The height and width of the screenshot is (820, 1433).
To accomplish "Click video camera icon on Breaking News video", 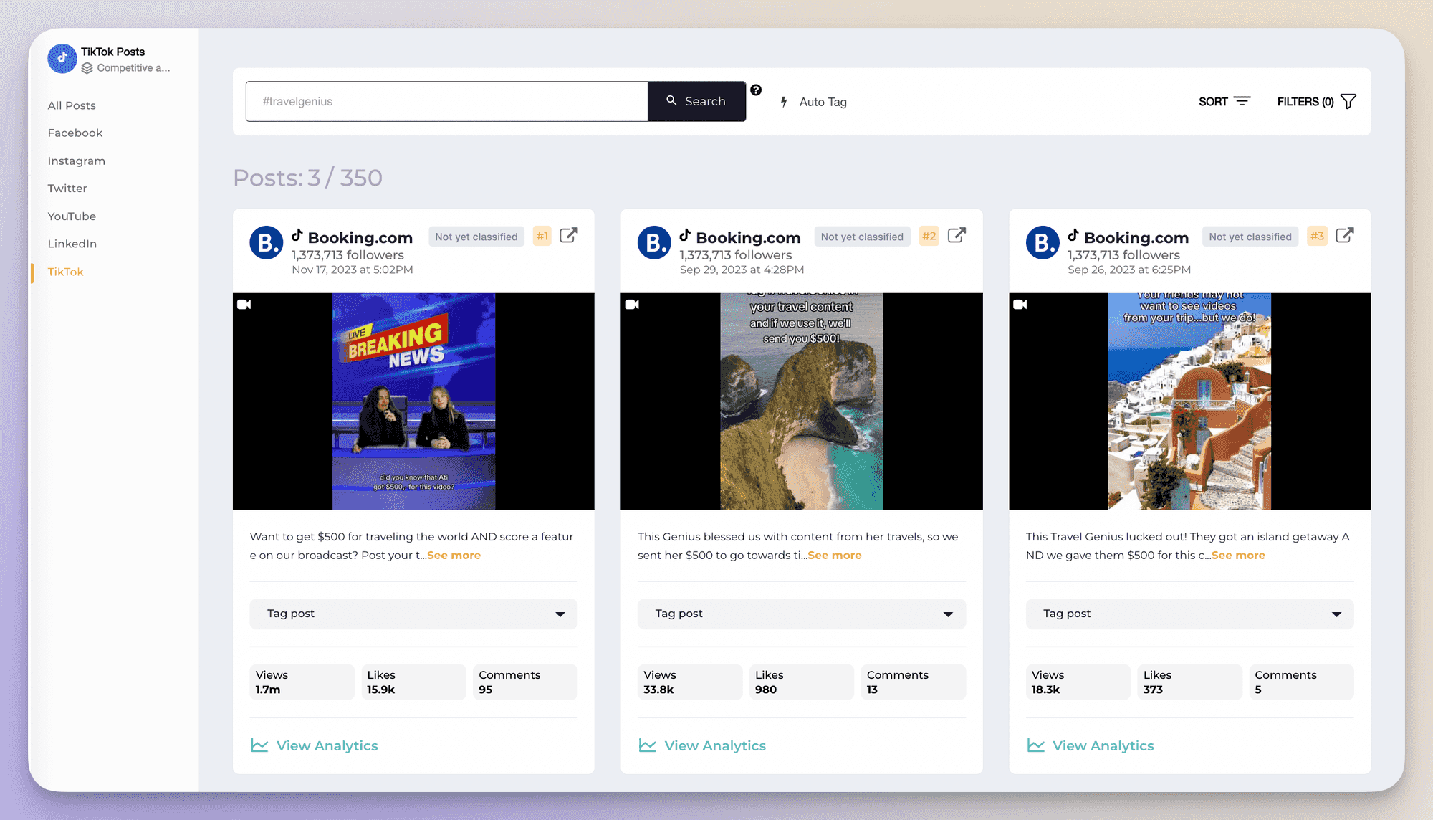I will click(x=244, y=305).
